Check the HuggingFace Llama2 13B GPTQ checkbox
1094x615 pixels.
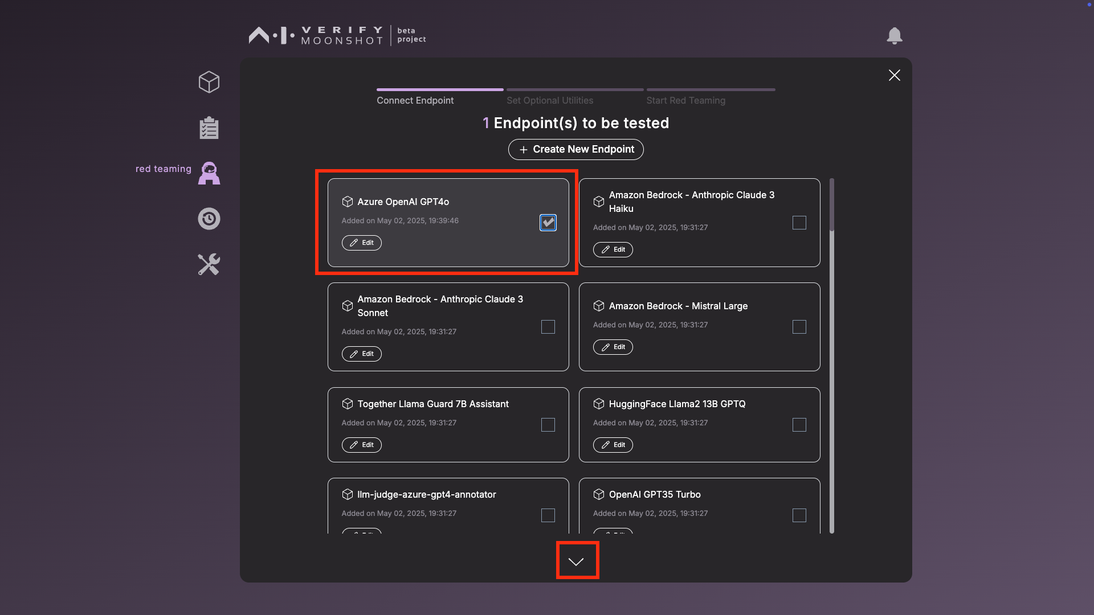(x=799, y=425)
